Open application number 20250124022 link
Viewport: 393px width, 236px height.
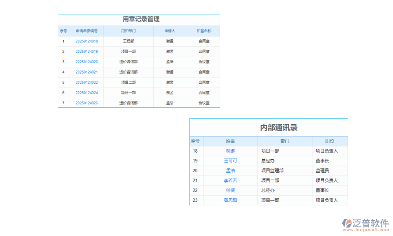[x=86, y=82]
